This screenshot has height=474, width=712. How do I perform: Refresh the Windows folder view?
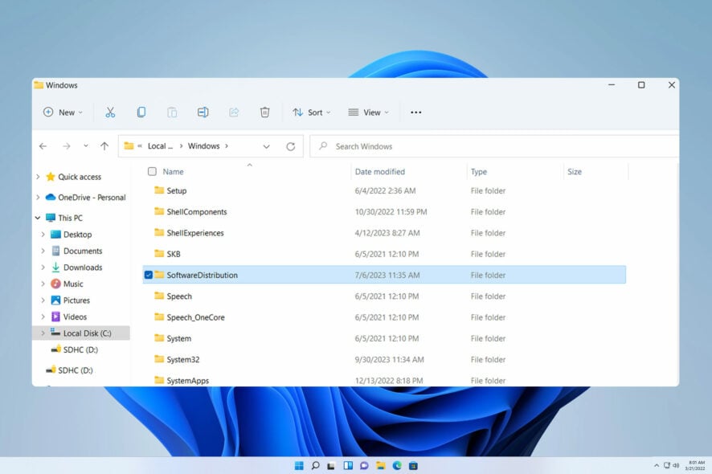(291, 146)
